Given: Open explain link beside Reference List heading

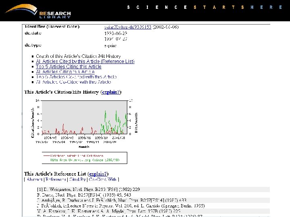Looking at the screenshot, I should (x=98, y=174).
